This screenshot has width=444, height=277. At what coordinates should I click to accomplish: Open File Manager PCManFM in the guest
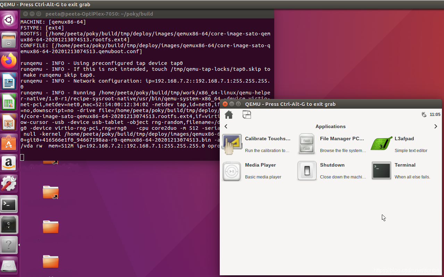click(x=332, y=144)
